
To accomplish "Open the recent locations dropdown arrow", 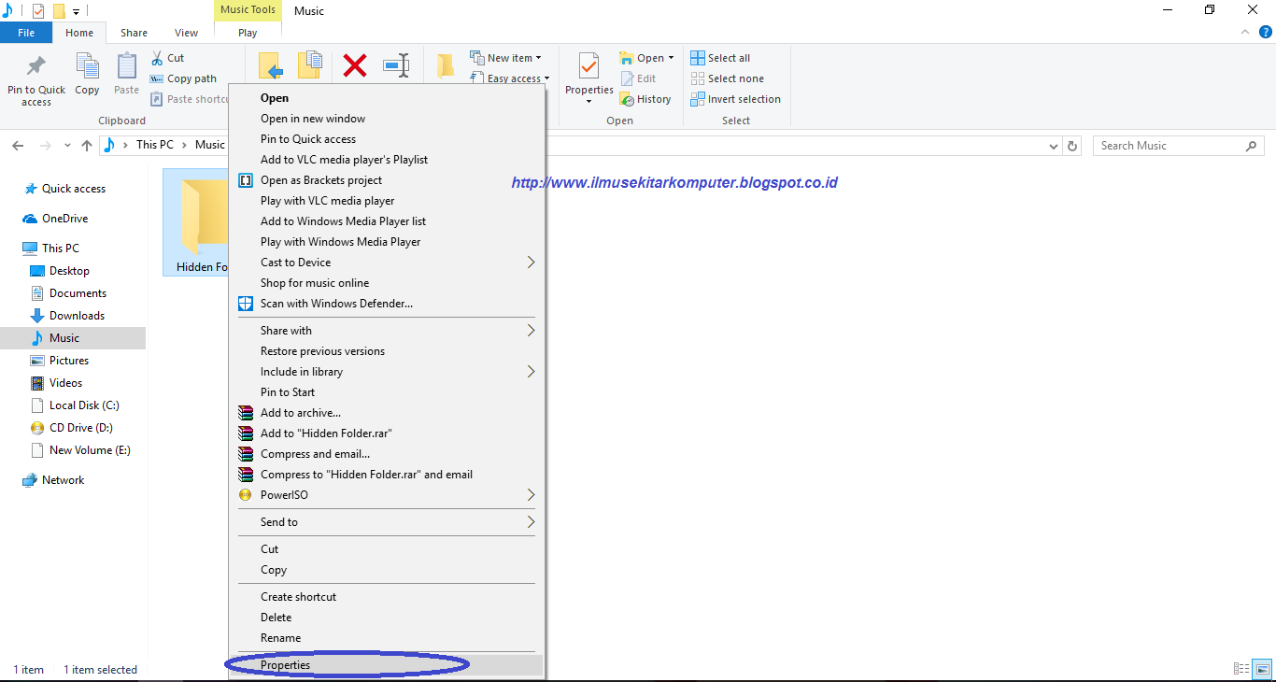I will coord(67,146).
